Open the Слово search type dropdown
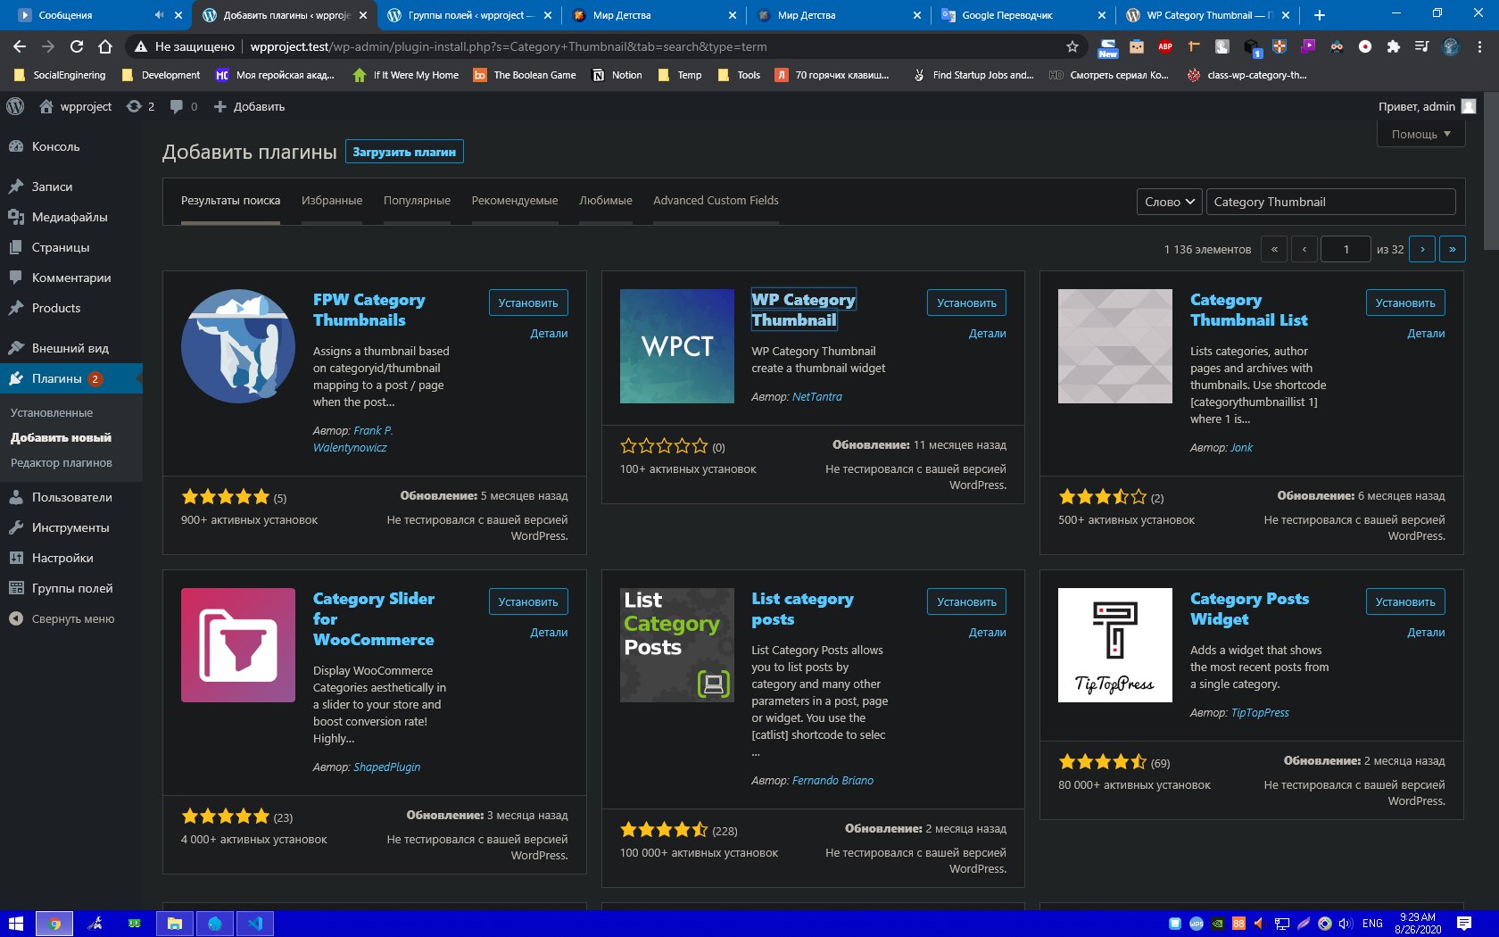The image size is (1499, 937). [x=1169, y=202]
